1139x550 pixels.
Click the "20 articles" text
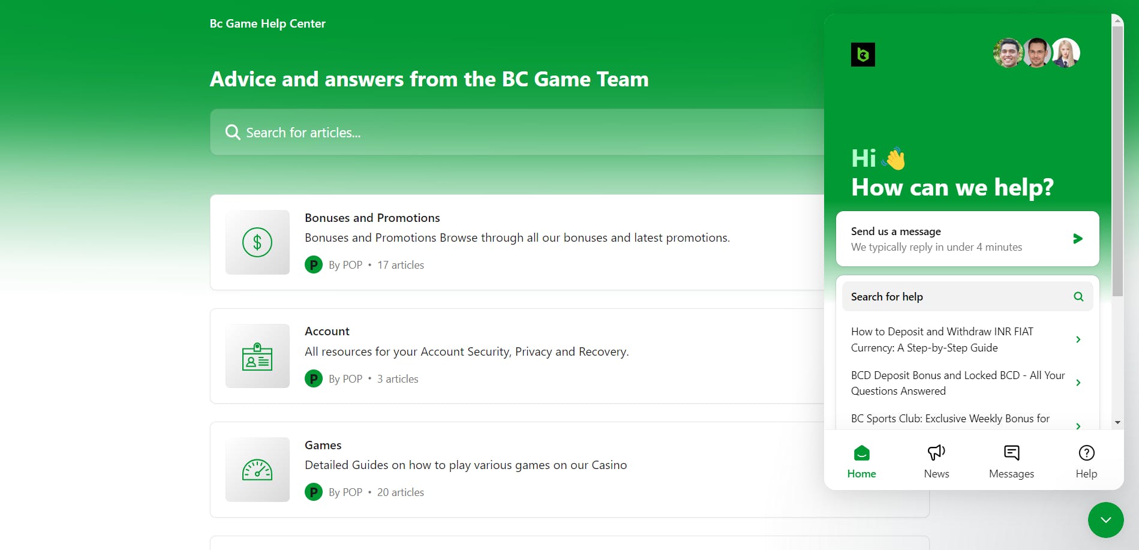[x=401, y=492]
